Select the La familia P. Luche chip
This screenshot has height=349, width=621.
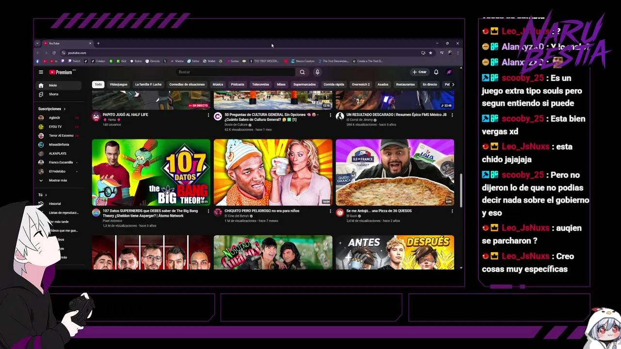click(148, 84)
